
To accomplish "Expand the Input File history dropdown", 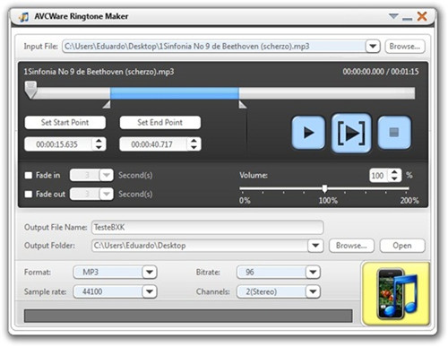I will point(373,47).
